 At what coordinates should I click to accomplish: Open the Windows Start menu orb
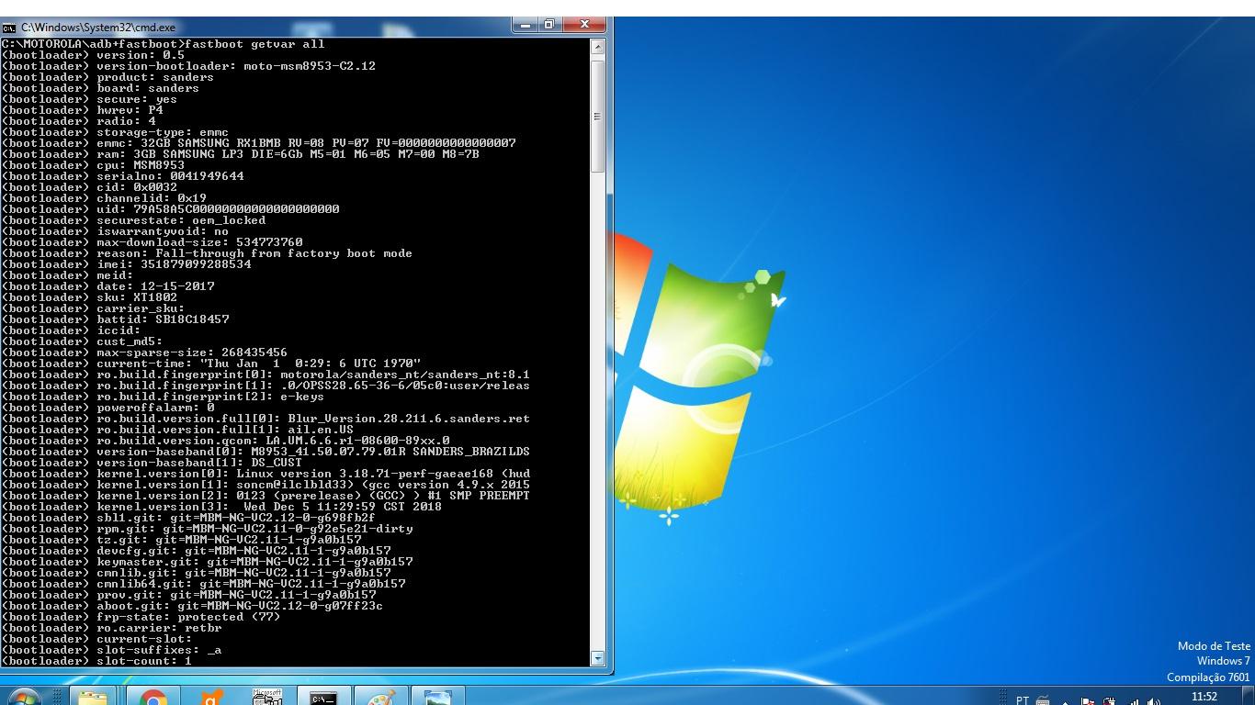[25, 698]
